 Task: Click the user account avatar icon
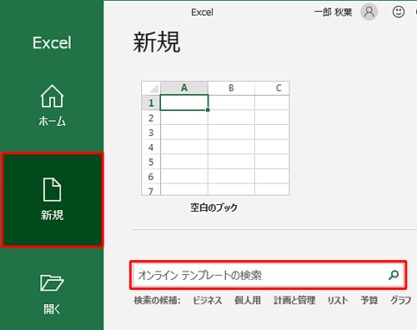pyautogui.click(x=369, y=12)
